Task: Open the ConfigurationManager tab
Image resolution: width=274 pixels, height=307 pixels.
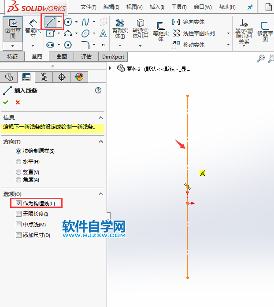Action: [44, 77]
